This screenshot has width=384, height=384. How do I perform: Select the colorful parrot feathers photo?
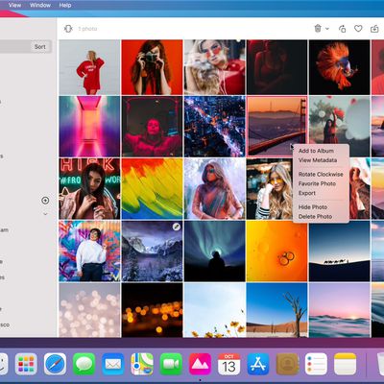(152, 188)
